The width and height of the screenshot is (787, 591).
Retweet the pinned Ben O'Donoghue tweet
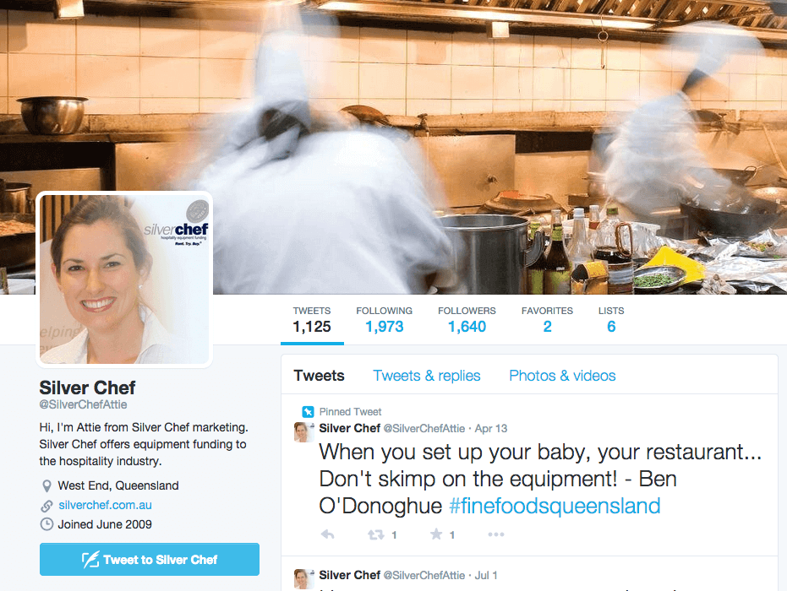tap(376, 535)
